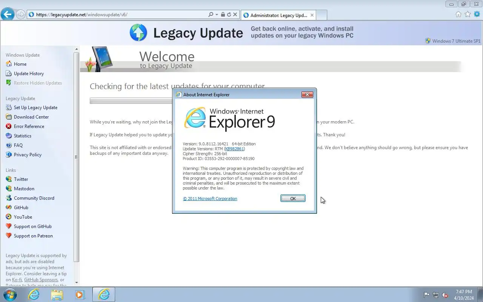
Task: Open a new blank tab
Action: (321, 15)
